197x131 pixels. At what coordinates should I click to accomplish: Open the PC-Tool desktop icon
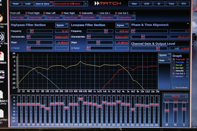2,37
